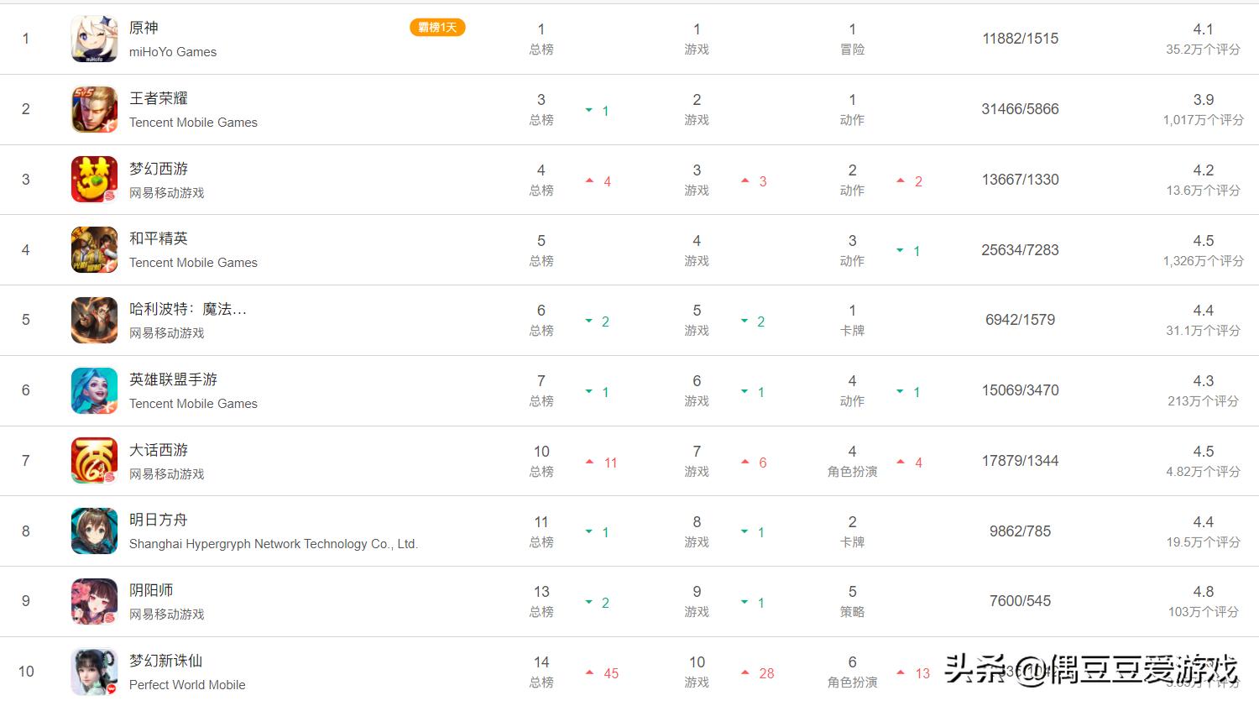Click the 角色扮演 category rank for 梦幻新诛仙

point(853,672)
